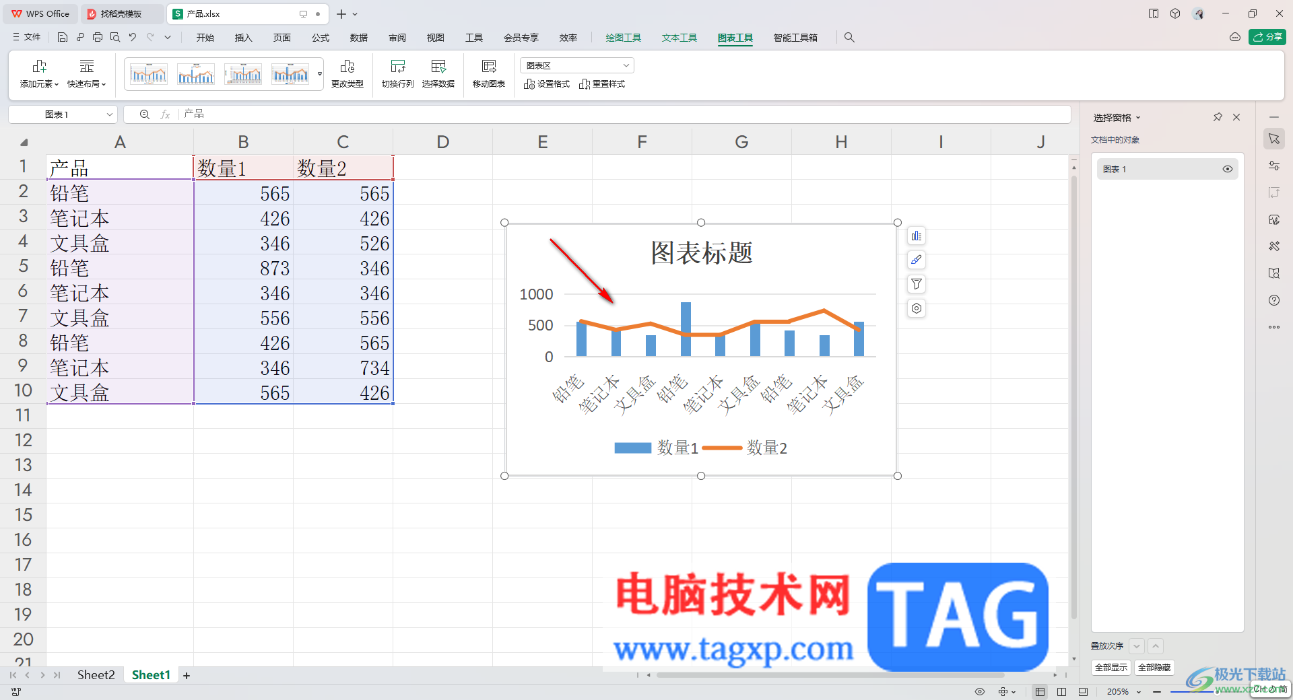Select the fourth chart style thumbnail
This screenshot has height=700, width=1293.
point(290,74)
